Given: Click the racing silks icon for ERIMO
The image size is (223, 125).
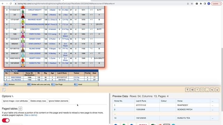Looking at the screenshot, I should (x=23, y=16).
